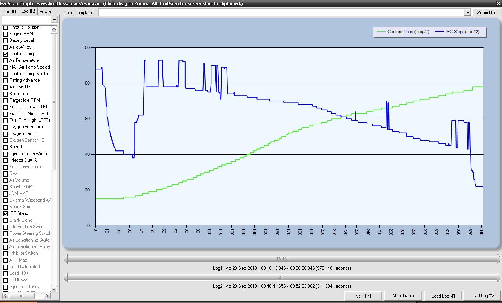Click the vs RPM button
502x303 pixels.
[x=363, y=296]
